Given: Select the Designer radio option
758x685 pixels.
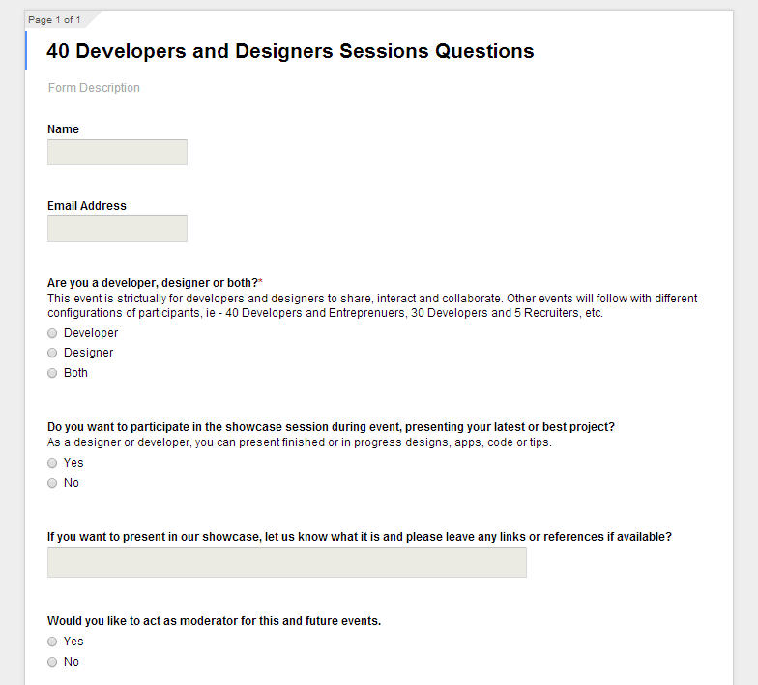Looking at the screenshot, I should [x=52, y=353].
